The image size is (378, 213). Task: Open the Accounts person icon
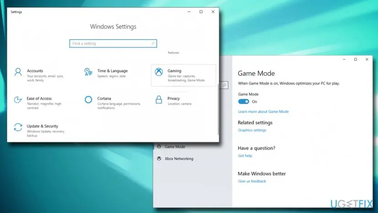click(18, 72)
